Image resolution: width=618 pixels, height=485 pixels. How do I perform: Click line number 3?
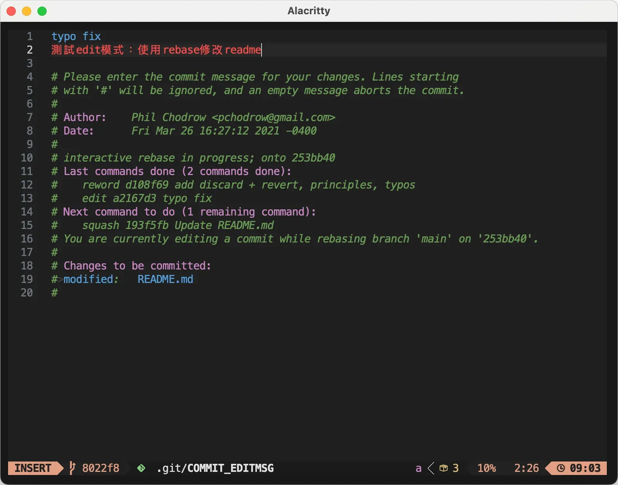click(30, 63)
